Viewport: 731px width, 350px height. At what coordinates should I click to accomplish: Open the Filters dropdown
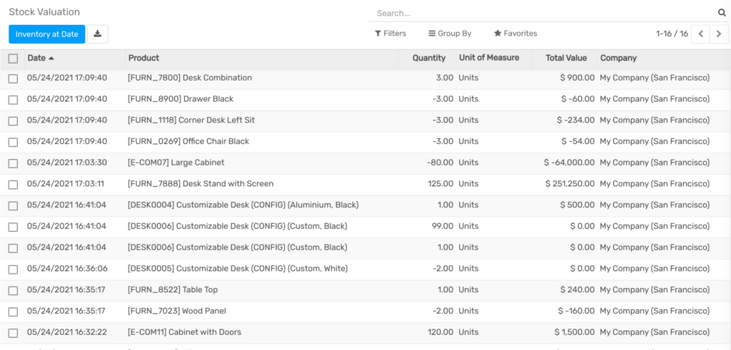point(390,34)
